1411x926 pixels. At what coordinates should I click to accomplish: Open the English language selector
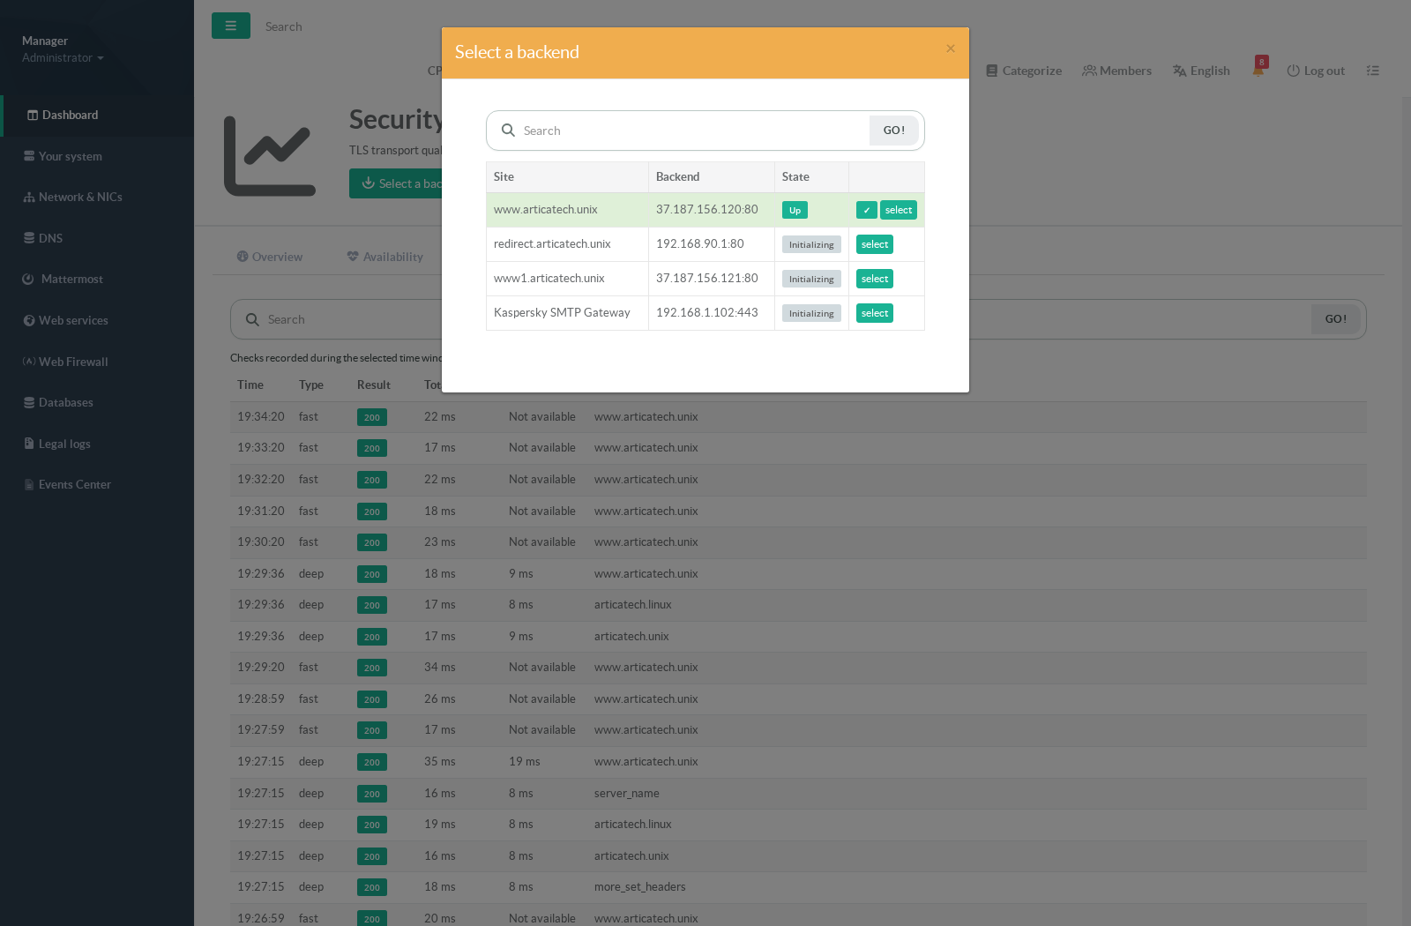point(1201,71)
